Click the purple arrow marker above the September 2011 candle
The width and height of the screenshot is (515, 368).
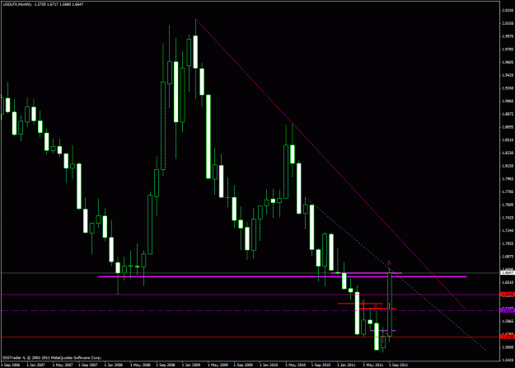389,263
